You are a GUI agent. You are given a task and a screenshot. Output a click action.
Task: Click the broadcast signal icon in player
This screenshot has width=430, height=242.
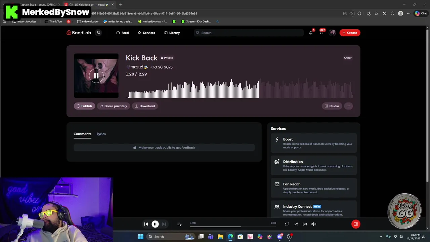pos(305,224)
